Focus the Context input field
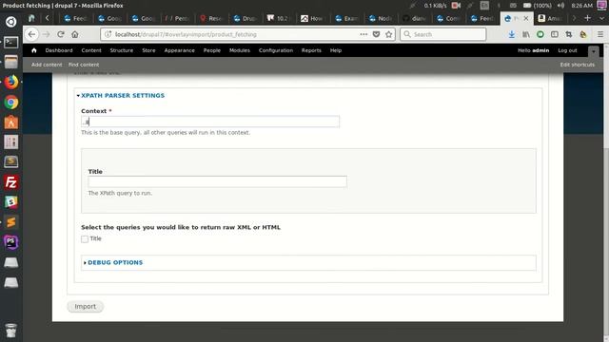 210,122
